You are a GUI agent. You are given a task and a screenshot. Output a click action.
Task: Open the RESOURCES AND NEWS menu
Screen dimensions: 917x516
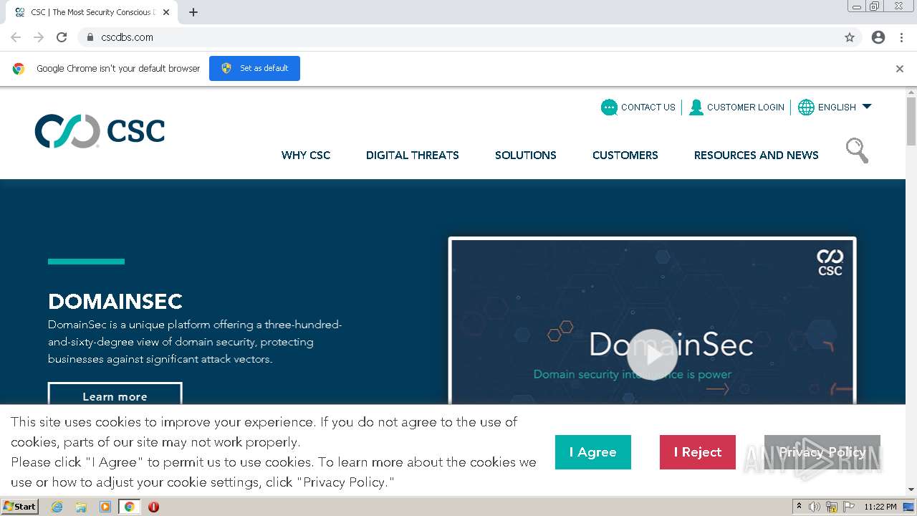(x=757, y=155)
